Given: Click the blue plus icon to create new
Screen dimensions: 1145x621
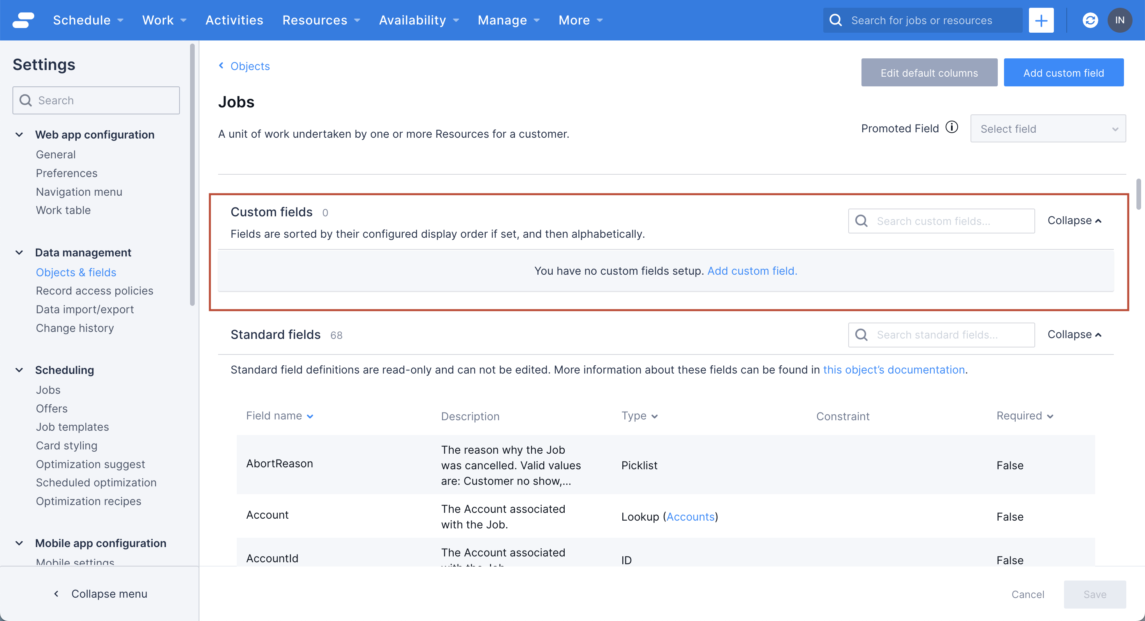Looking at the screenshot, I should tap(1041, 20).
